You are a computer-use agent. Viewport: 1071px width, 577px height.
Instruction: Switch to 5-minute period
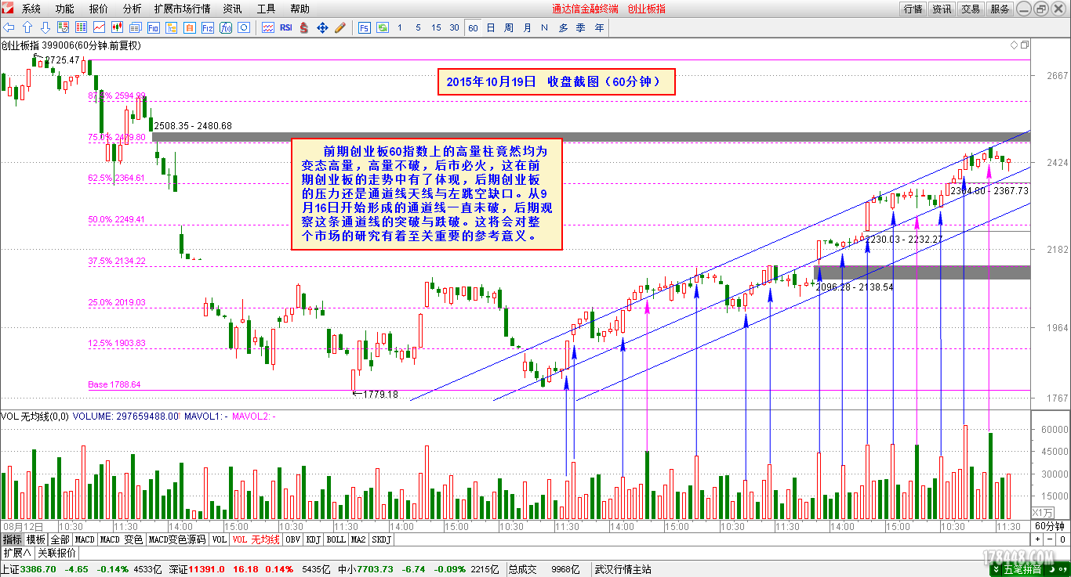click(x=418, y=27)
